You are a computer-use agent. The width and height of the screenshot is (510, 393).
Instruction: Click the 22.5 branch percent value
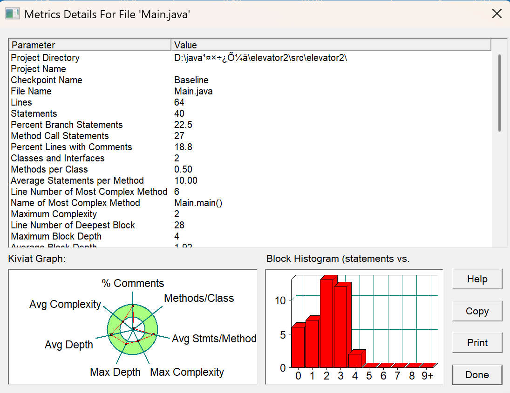point(183,125)
